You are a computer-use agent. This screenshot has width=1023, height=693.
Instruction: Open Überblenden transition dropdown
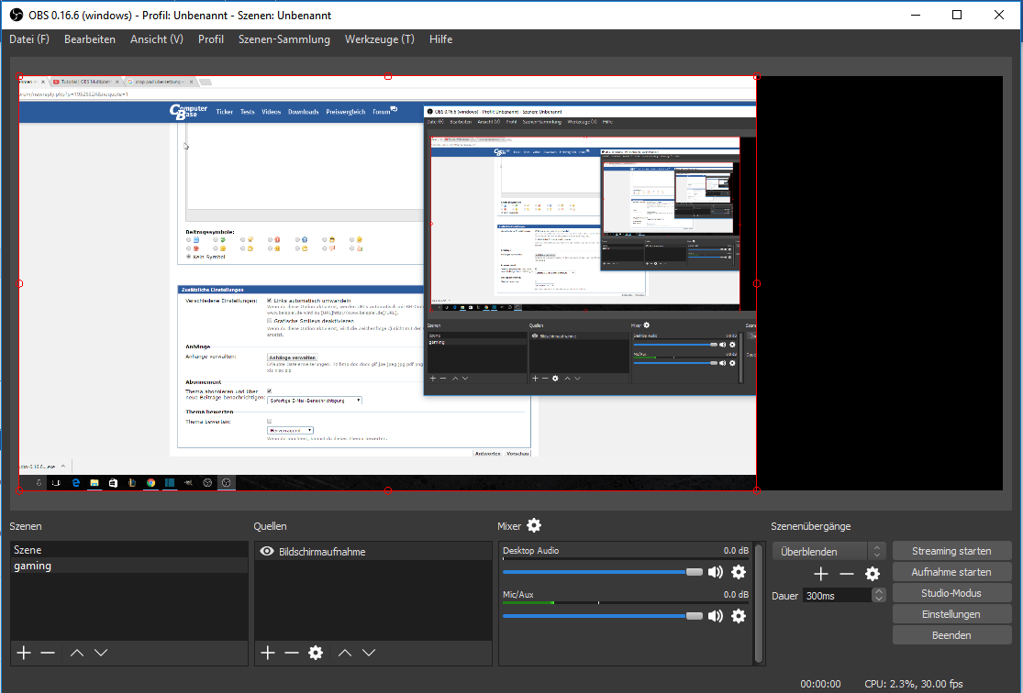(828, 552)
